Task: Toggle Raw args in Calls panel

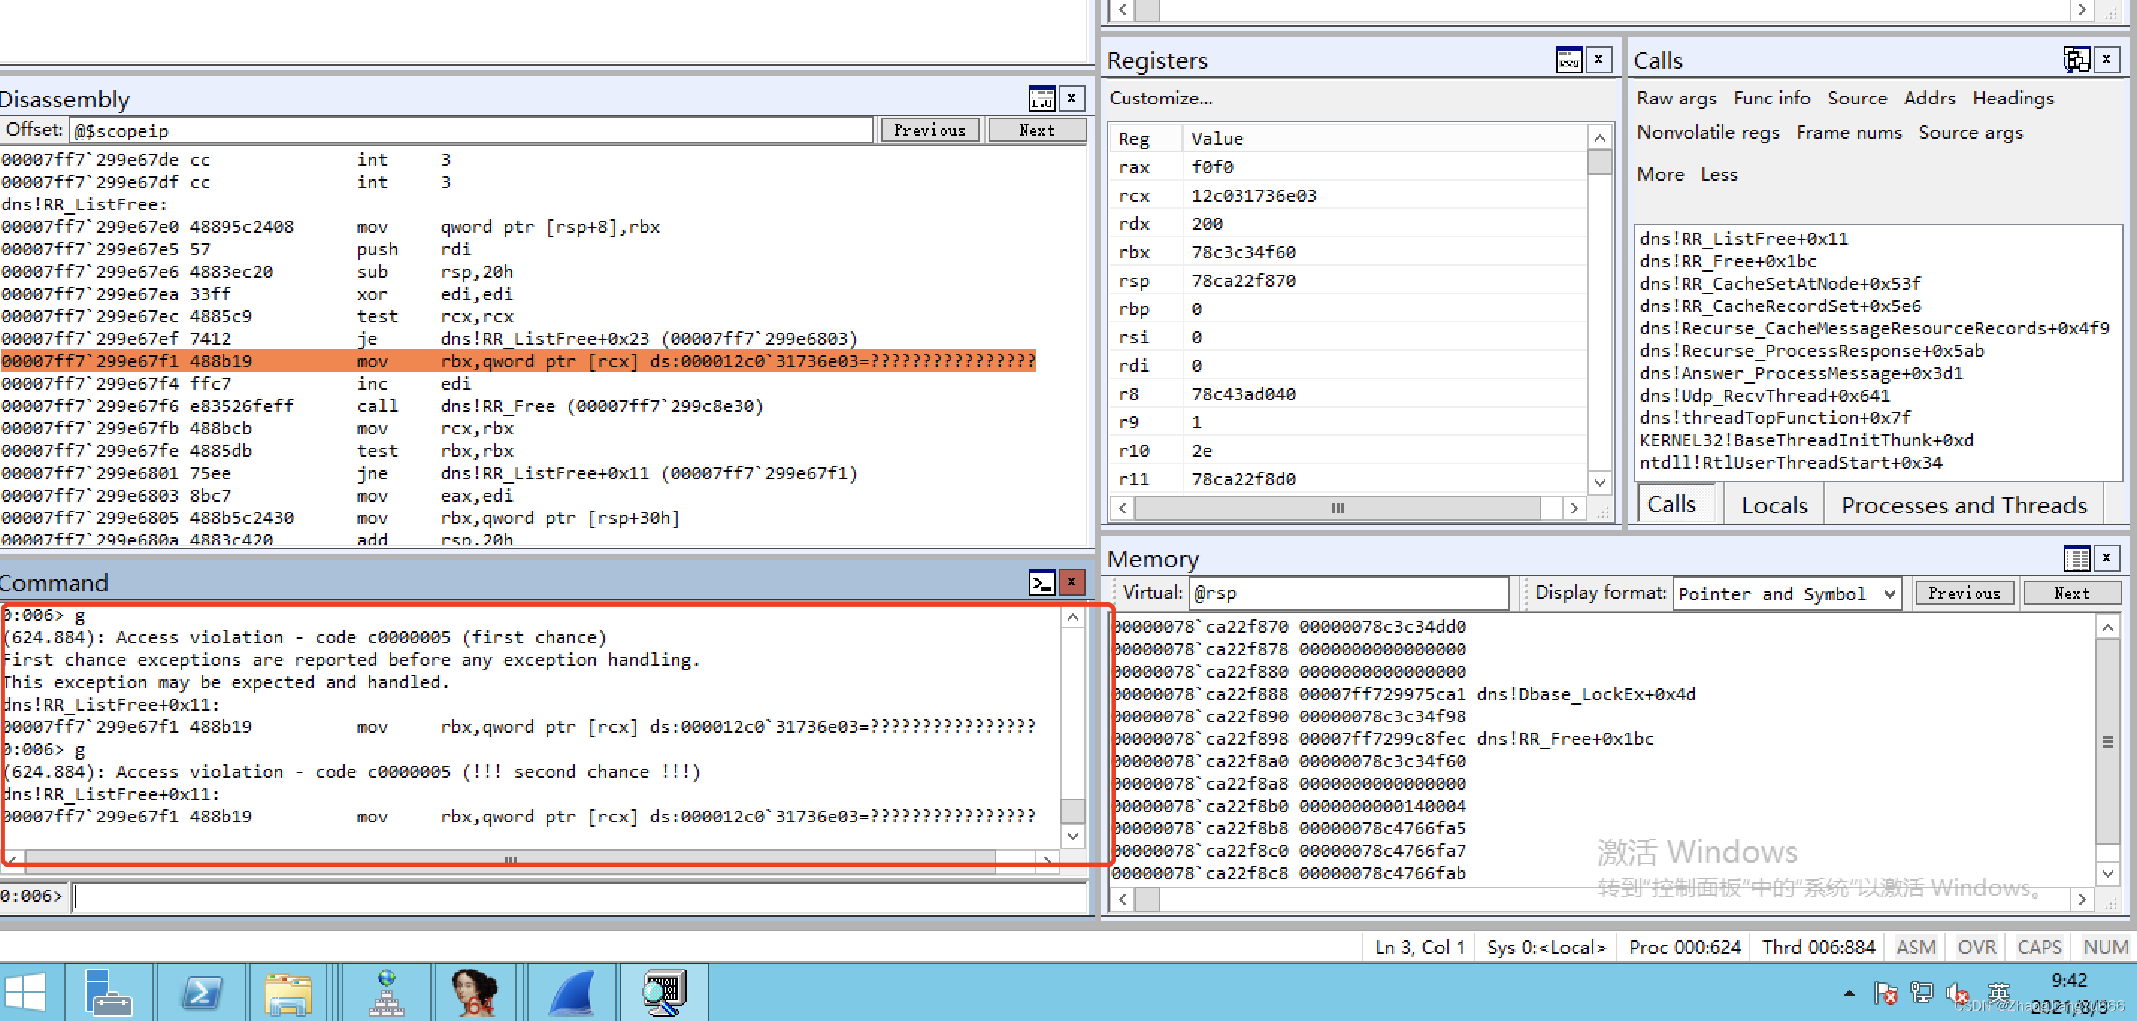Action: click(x=1676, y=98)
